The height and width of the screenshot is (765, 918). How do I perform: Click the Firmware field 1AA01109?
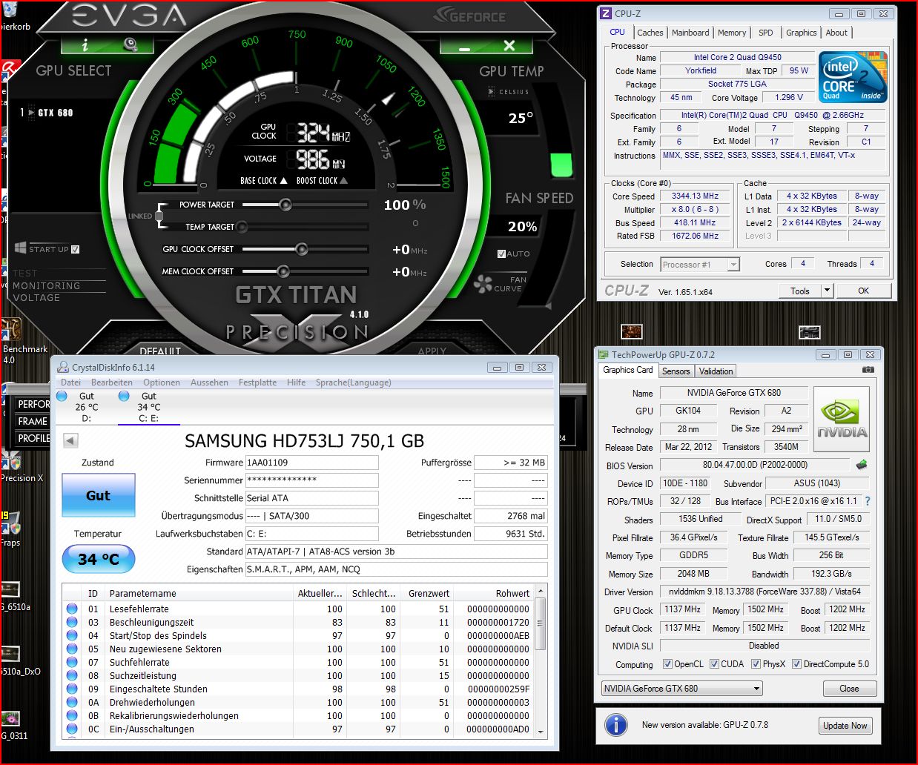coord(311,463)
